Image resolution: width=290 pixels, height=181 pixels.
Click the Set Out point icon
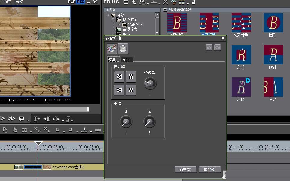click(46, 119)
